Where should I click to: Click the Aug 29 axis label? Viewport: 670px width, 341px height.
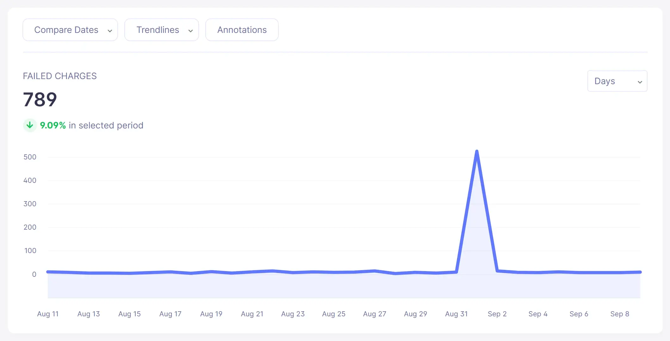click(415, 314)
